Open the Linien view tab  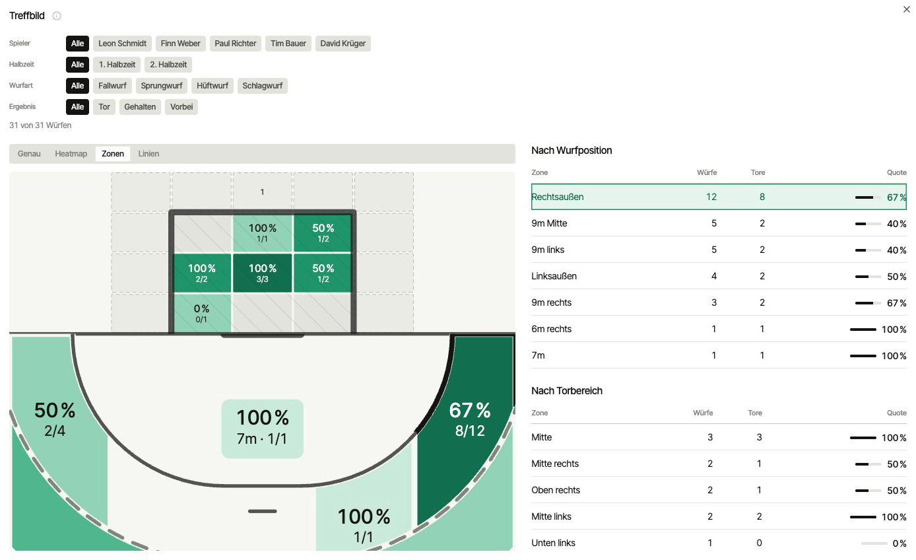point(148,154)
